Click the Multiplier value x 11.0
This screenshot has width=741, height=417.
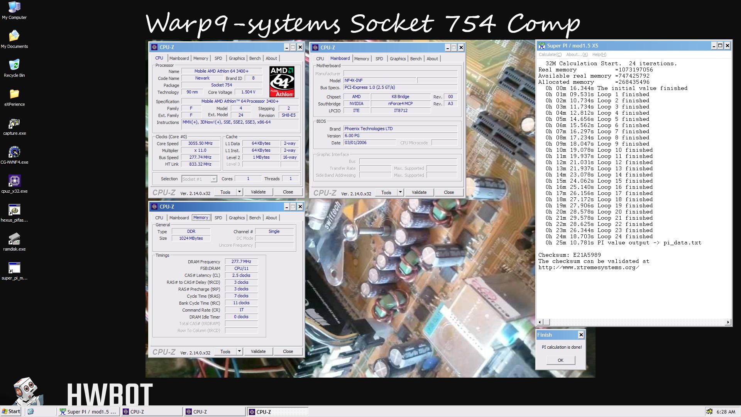200,150
